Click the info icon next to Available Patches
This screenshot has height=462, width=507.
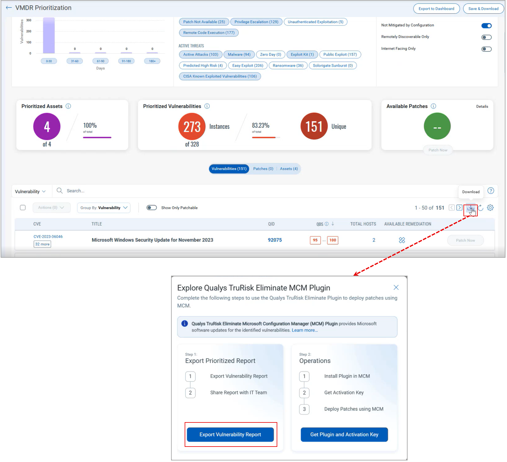(434, 106)
